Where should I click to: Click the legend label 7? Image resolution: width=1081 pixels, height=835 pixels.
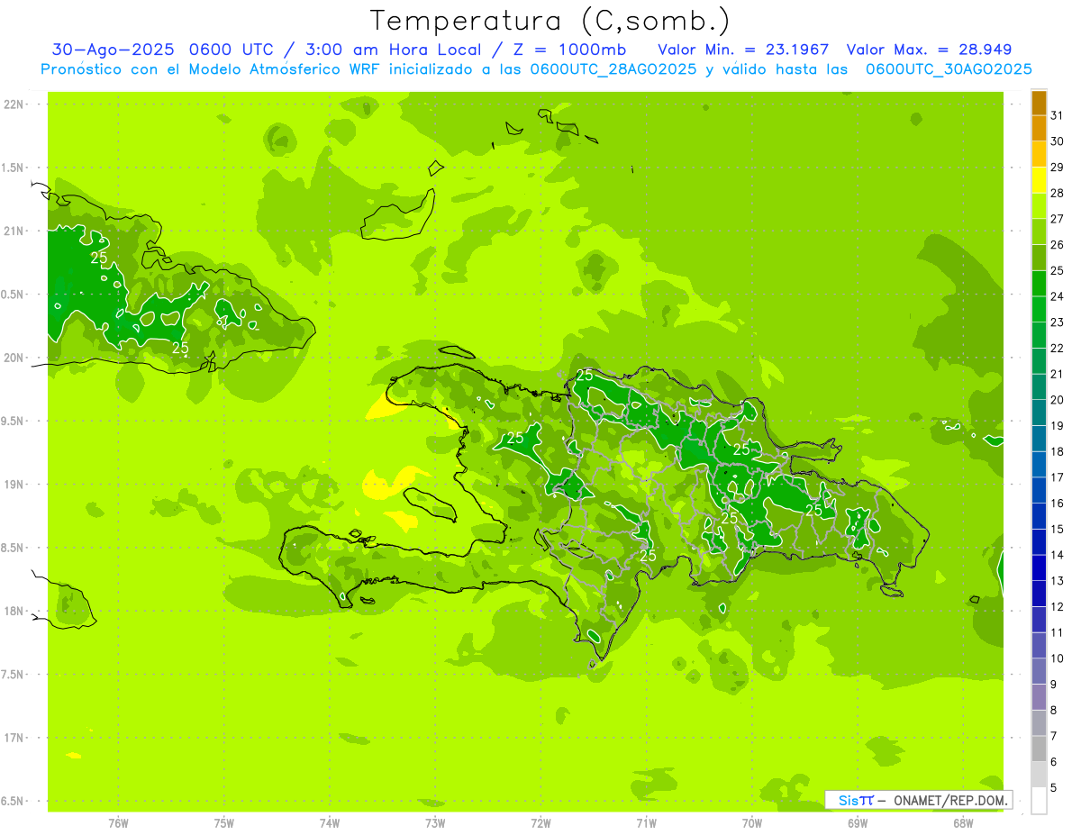click(1053, 737)
